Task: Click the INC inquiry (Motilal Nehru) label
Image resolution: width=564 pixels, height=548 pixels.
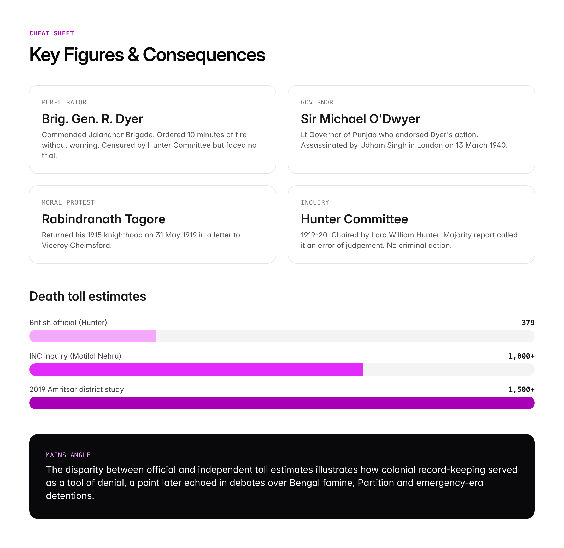Action: click(75, 356)
